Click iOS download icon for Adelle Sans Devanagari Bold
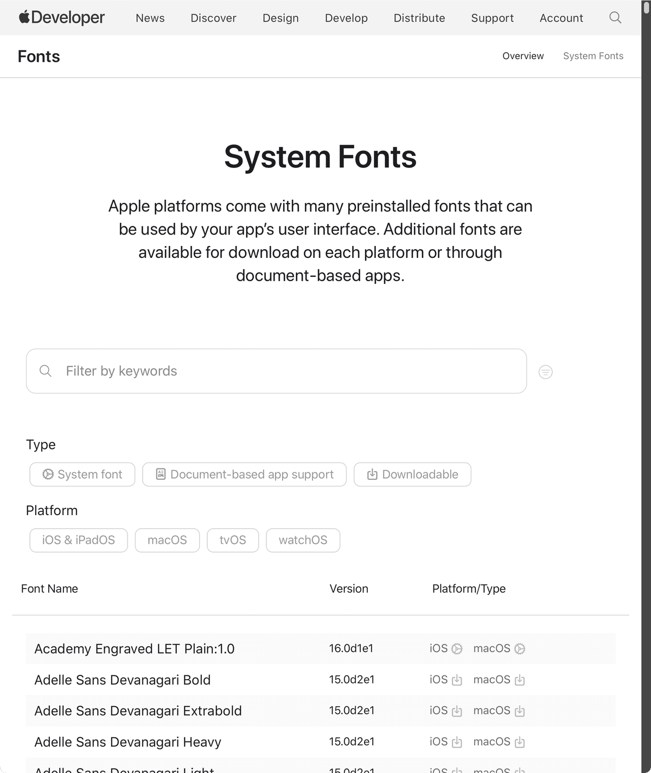This screenshot has height=773, width=651. [x=457, y=680]
